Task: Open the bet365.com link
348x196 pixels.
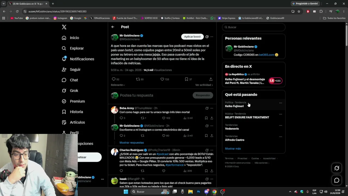Action: click(266, 55)
